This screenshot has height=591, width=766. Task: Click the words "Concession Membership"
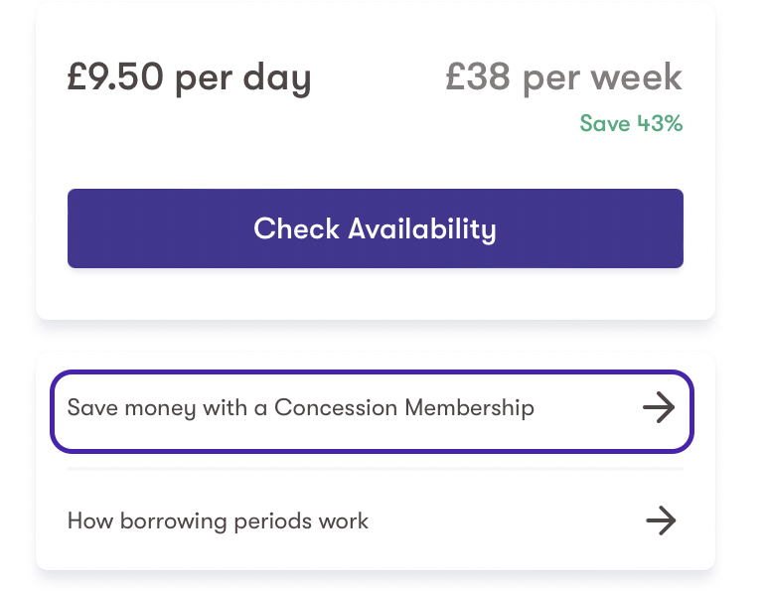[x=404, y=408]
